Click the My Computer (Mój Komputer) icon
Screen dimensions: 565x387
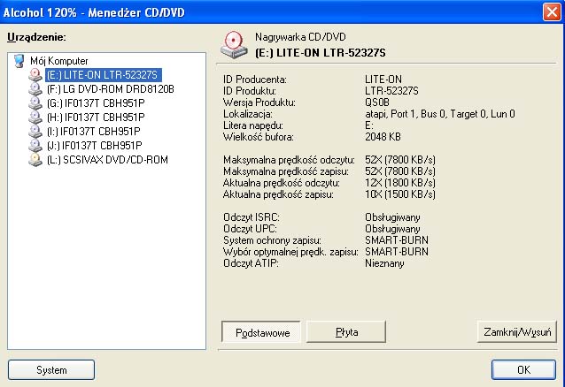click(x=19, y=61)
